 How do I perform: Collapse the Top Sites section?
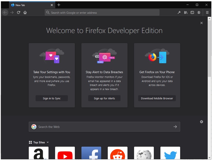click(x=48, y=142)
